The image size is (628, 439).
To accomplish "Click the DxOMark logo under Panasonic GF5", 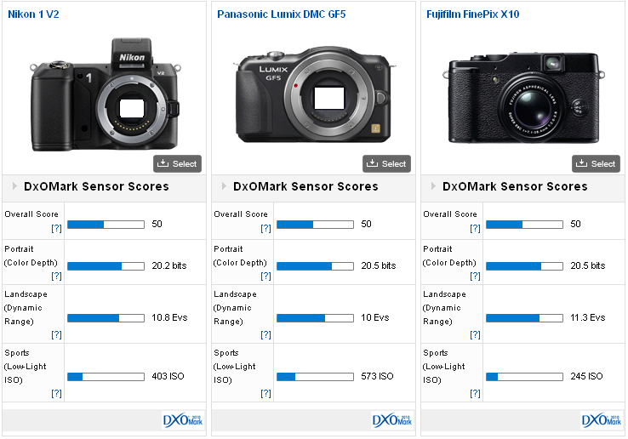I will pos(392,420).
